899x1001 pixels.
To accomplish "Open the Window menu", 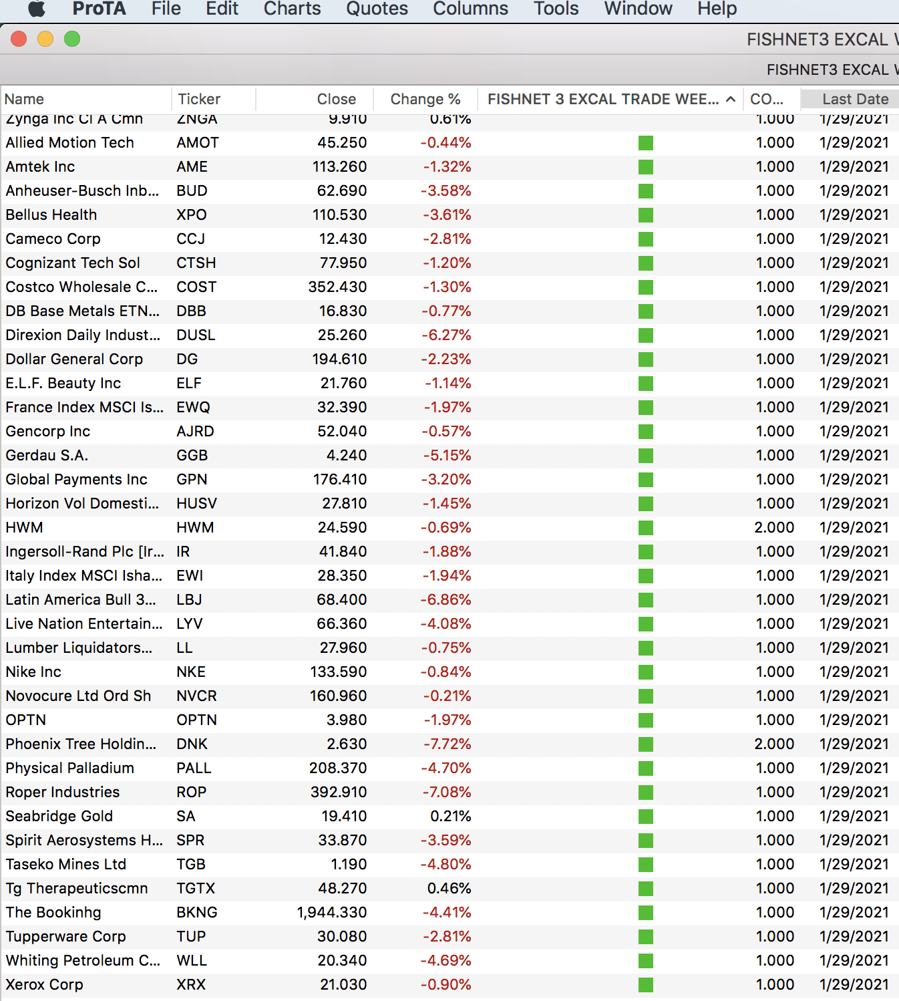I will click(638, 9).
